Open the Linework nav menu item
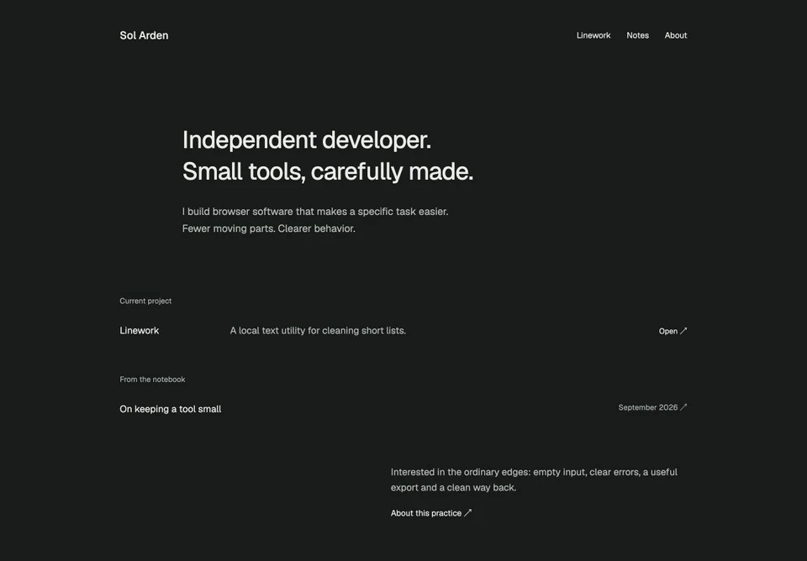Image resolution: width=807 pixels, height=561 pixels. (x=593, y=35)
